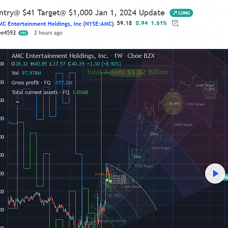Click the chart title AMC Entertainment Holdings, Inc.
The width and height of the screenshot is (228, 228).
[x=60, y=56]
